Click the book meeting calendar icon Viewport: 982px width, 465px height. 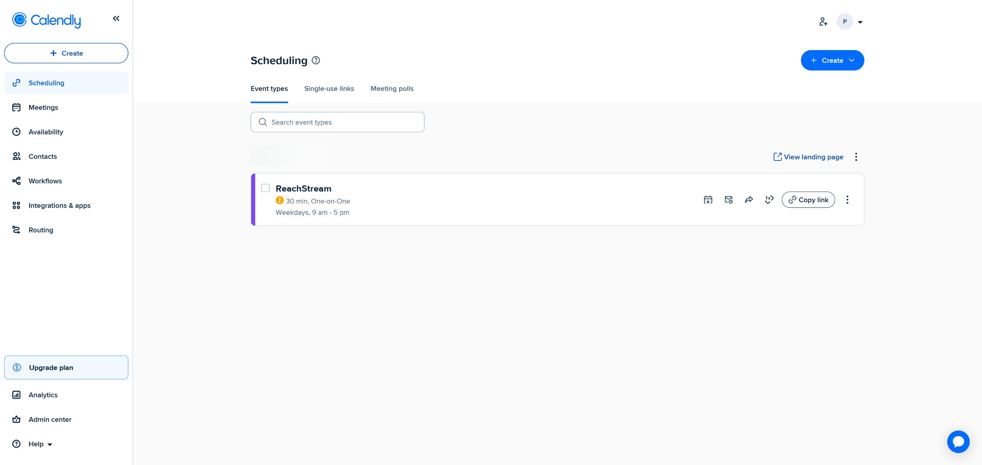click(x=708, y=200)
